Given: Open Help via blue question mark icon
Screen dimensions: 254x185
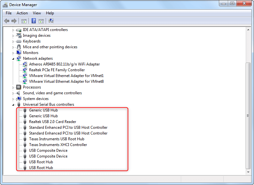Looking at the screenshot, I should pos(34,21).
